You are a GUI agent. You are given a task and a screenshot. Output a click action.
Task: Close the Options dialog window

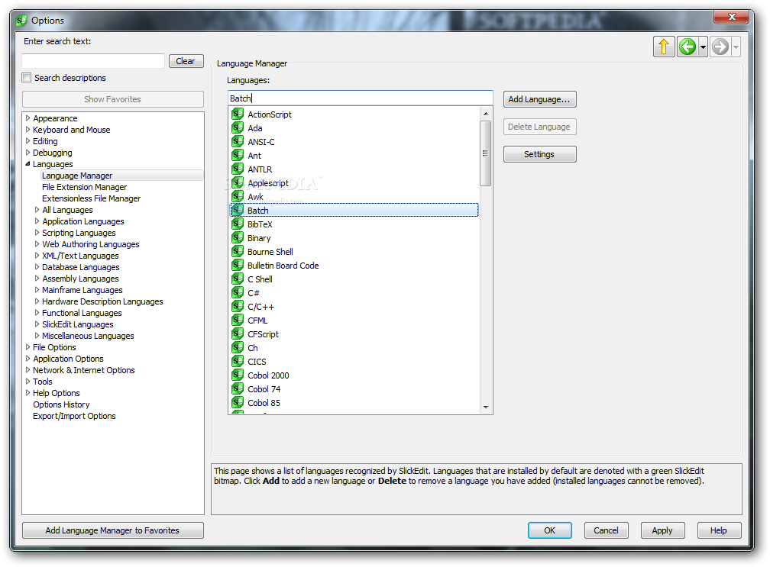click(731, 17)
